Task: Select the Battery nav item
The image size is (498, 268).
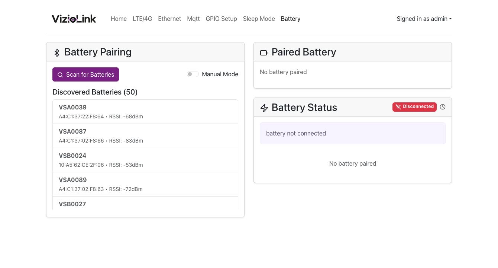Action: [x=291, y=19]
